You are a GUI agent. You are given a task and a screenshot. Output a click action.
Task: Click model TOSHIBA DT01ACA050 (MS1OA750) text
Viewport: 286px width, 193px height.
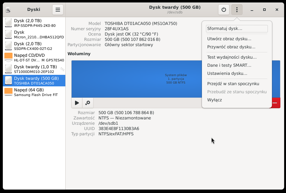[141, 23]
